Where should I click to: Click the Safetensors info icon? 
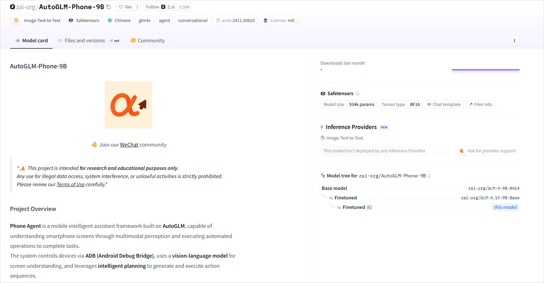point(357,93)
